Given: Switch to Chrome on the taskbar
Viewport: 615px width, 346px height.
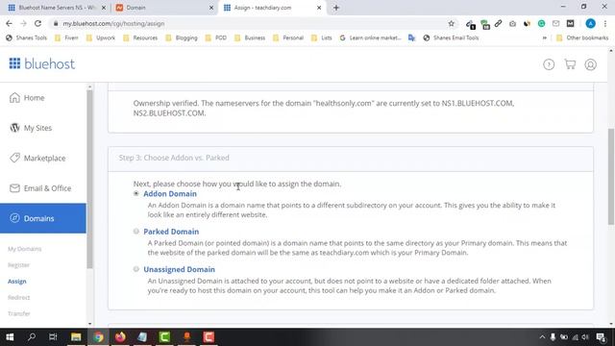Looking at the screenshot, I should [x=98, y=336].
